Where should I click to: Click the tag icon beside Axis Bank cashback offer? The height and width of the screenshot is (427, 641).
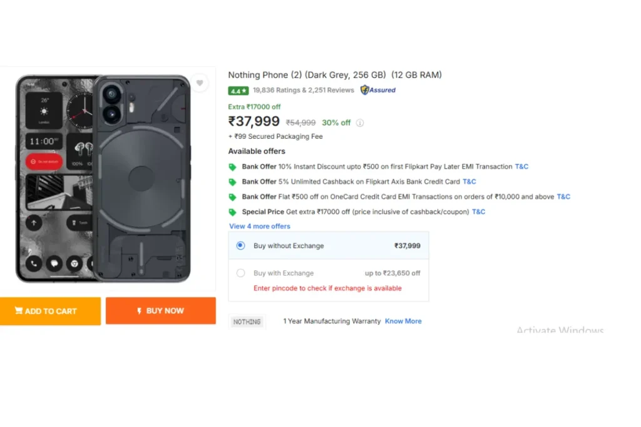tap(233, 182)
